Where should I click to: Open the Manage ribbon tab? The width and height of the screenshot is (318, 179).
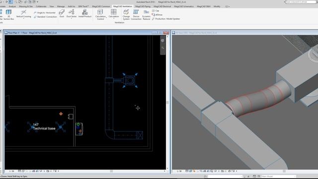pyautogui.click(x=61, y=6)
